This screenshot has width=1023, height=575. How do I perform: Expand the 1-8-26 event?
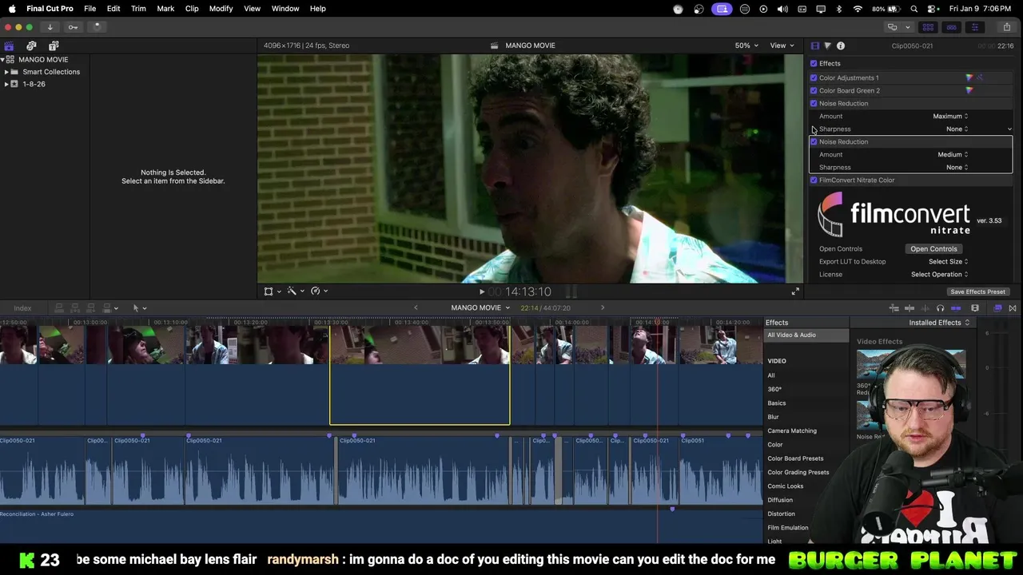6,84
